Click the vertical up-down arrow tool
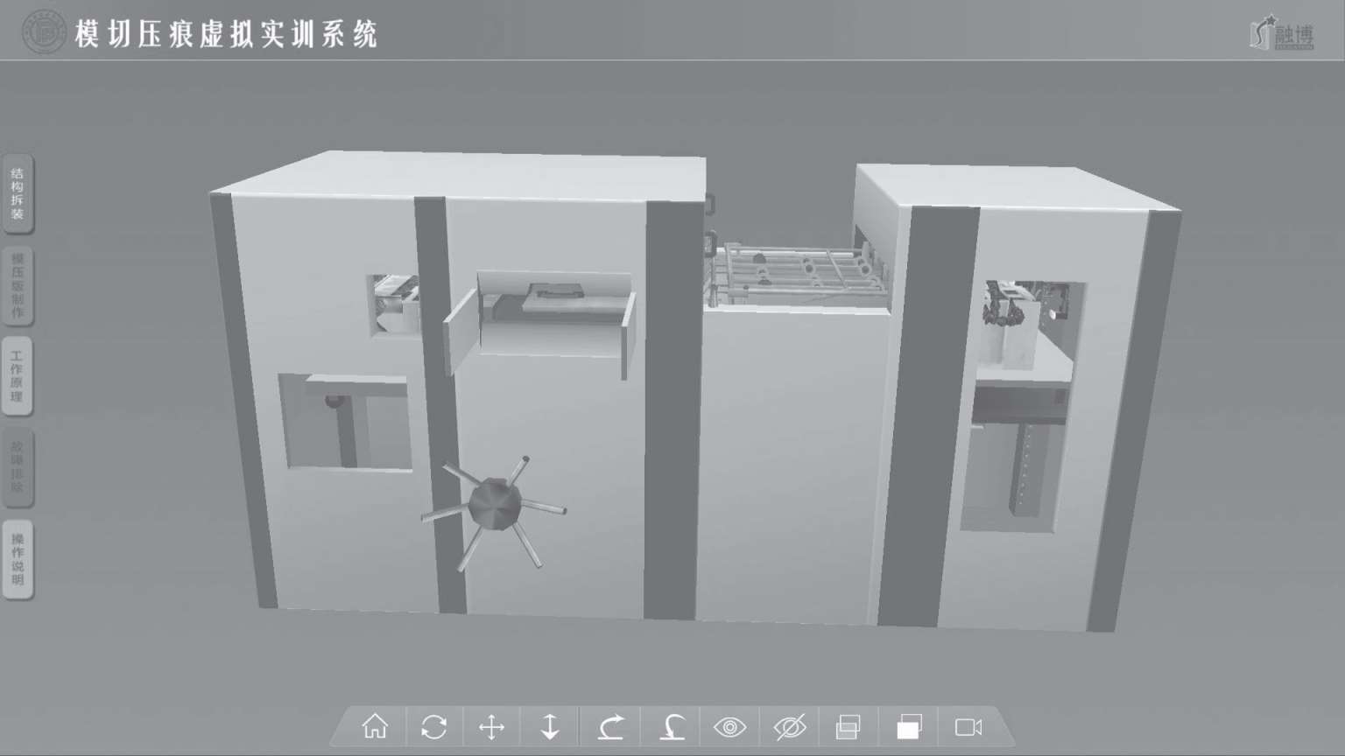Screen dimensions: 1345x756 550,727
